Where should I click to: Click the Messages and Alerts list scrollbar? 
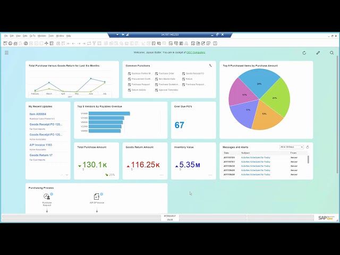308,159
